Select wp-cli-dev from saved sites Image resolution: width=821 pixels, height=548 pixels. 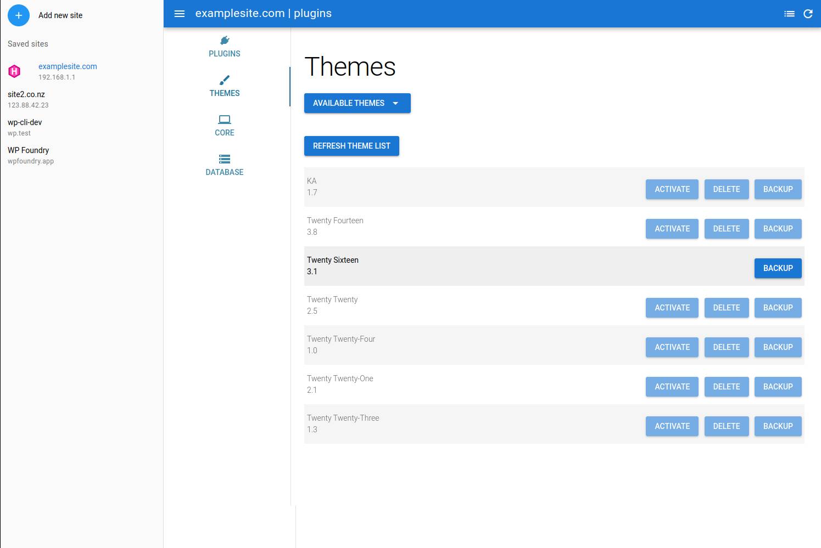click(24, 122)
